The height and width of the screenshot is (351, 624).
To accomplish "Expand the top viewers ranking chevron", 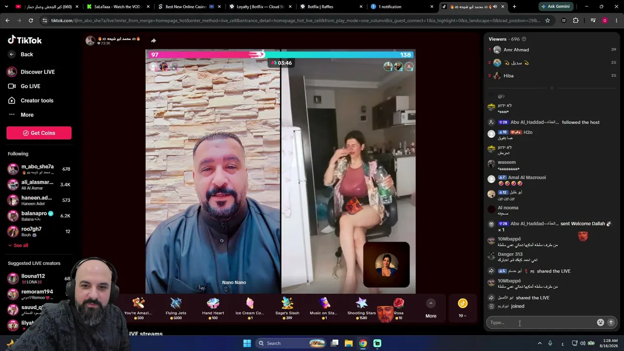I will click(552, 88).
